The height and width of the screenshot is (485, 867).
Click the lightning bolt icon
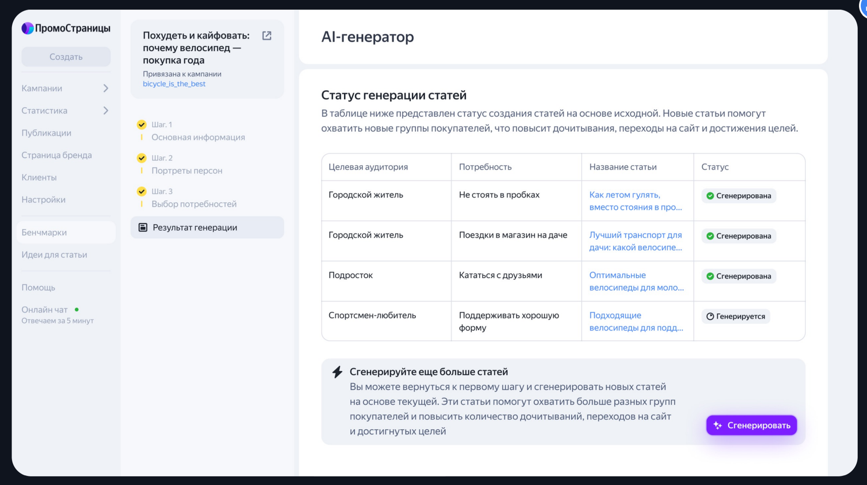tap(337, 372)
